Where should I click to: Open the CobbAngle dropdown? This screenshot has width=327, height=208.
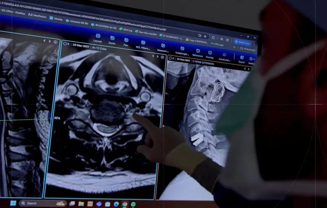point(182,51)
